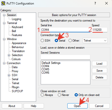Screen dimensions: 112x110
Task: Click the Load session button
Action: 99,64
